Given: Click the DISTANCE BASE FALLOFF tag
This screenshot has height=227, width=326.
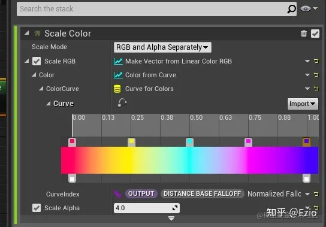Looking at the screenshot, I should pos(203,193).
